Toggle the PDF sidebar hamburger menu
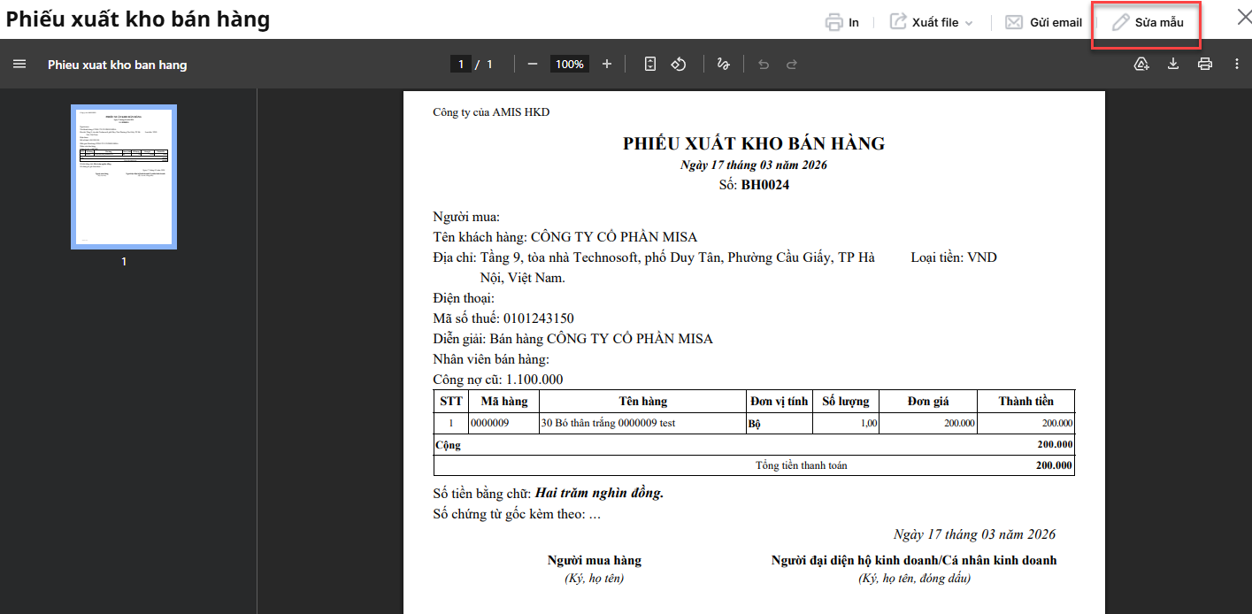Viewport: 1252px width, 614px height. 19,64
